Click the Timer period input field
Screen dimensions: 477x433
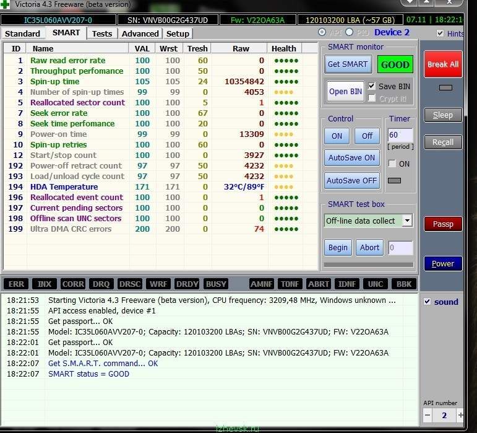pyautogui.click(x=400, y=136)
